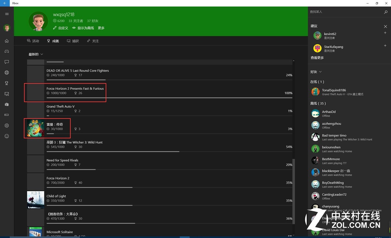The width and height of the screenshot is (391, 238).
Task: Open the 雷曼：传奇 game thumbnail
Action: 36,128
